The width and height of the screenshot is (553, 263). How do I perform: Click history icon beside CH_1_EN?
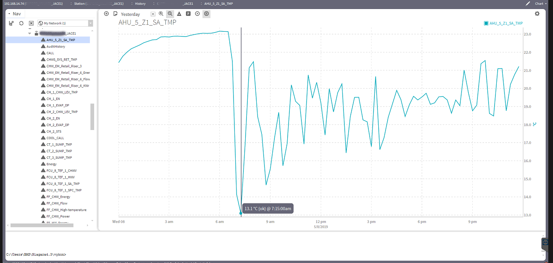[x=43, y=99]
